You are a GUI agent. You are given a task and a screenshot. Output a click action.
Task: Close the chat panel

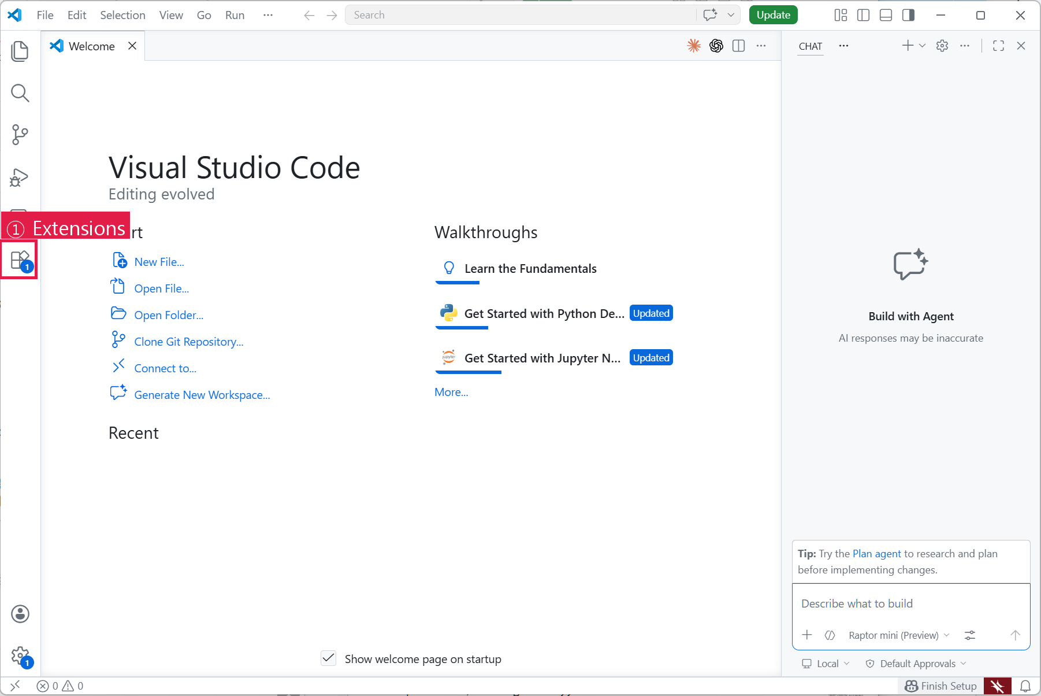tap(1021, 46)
